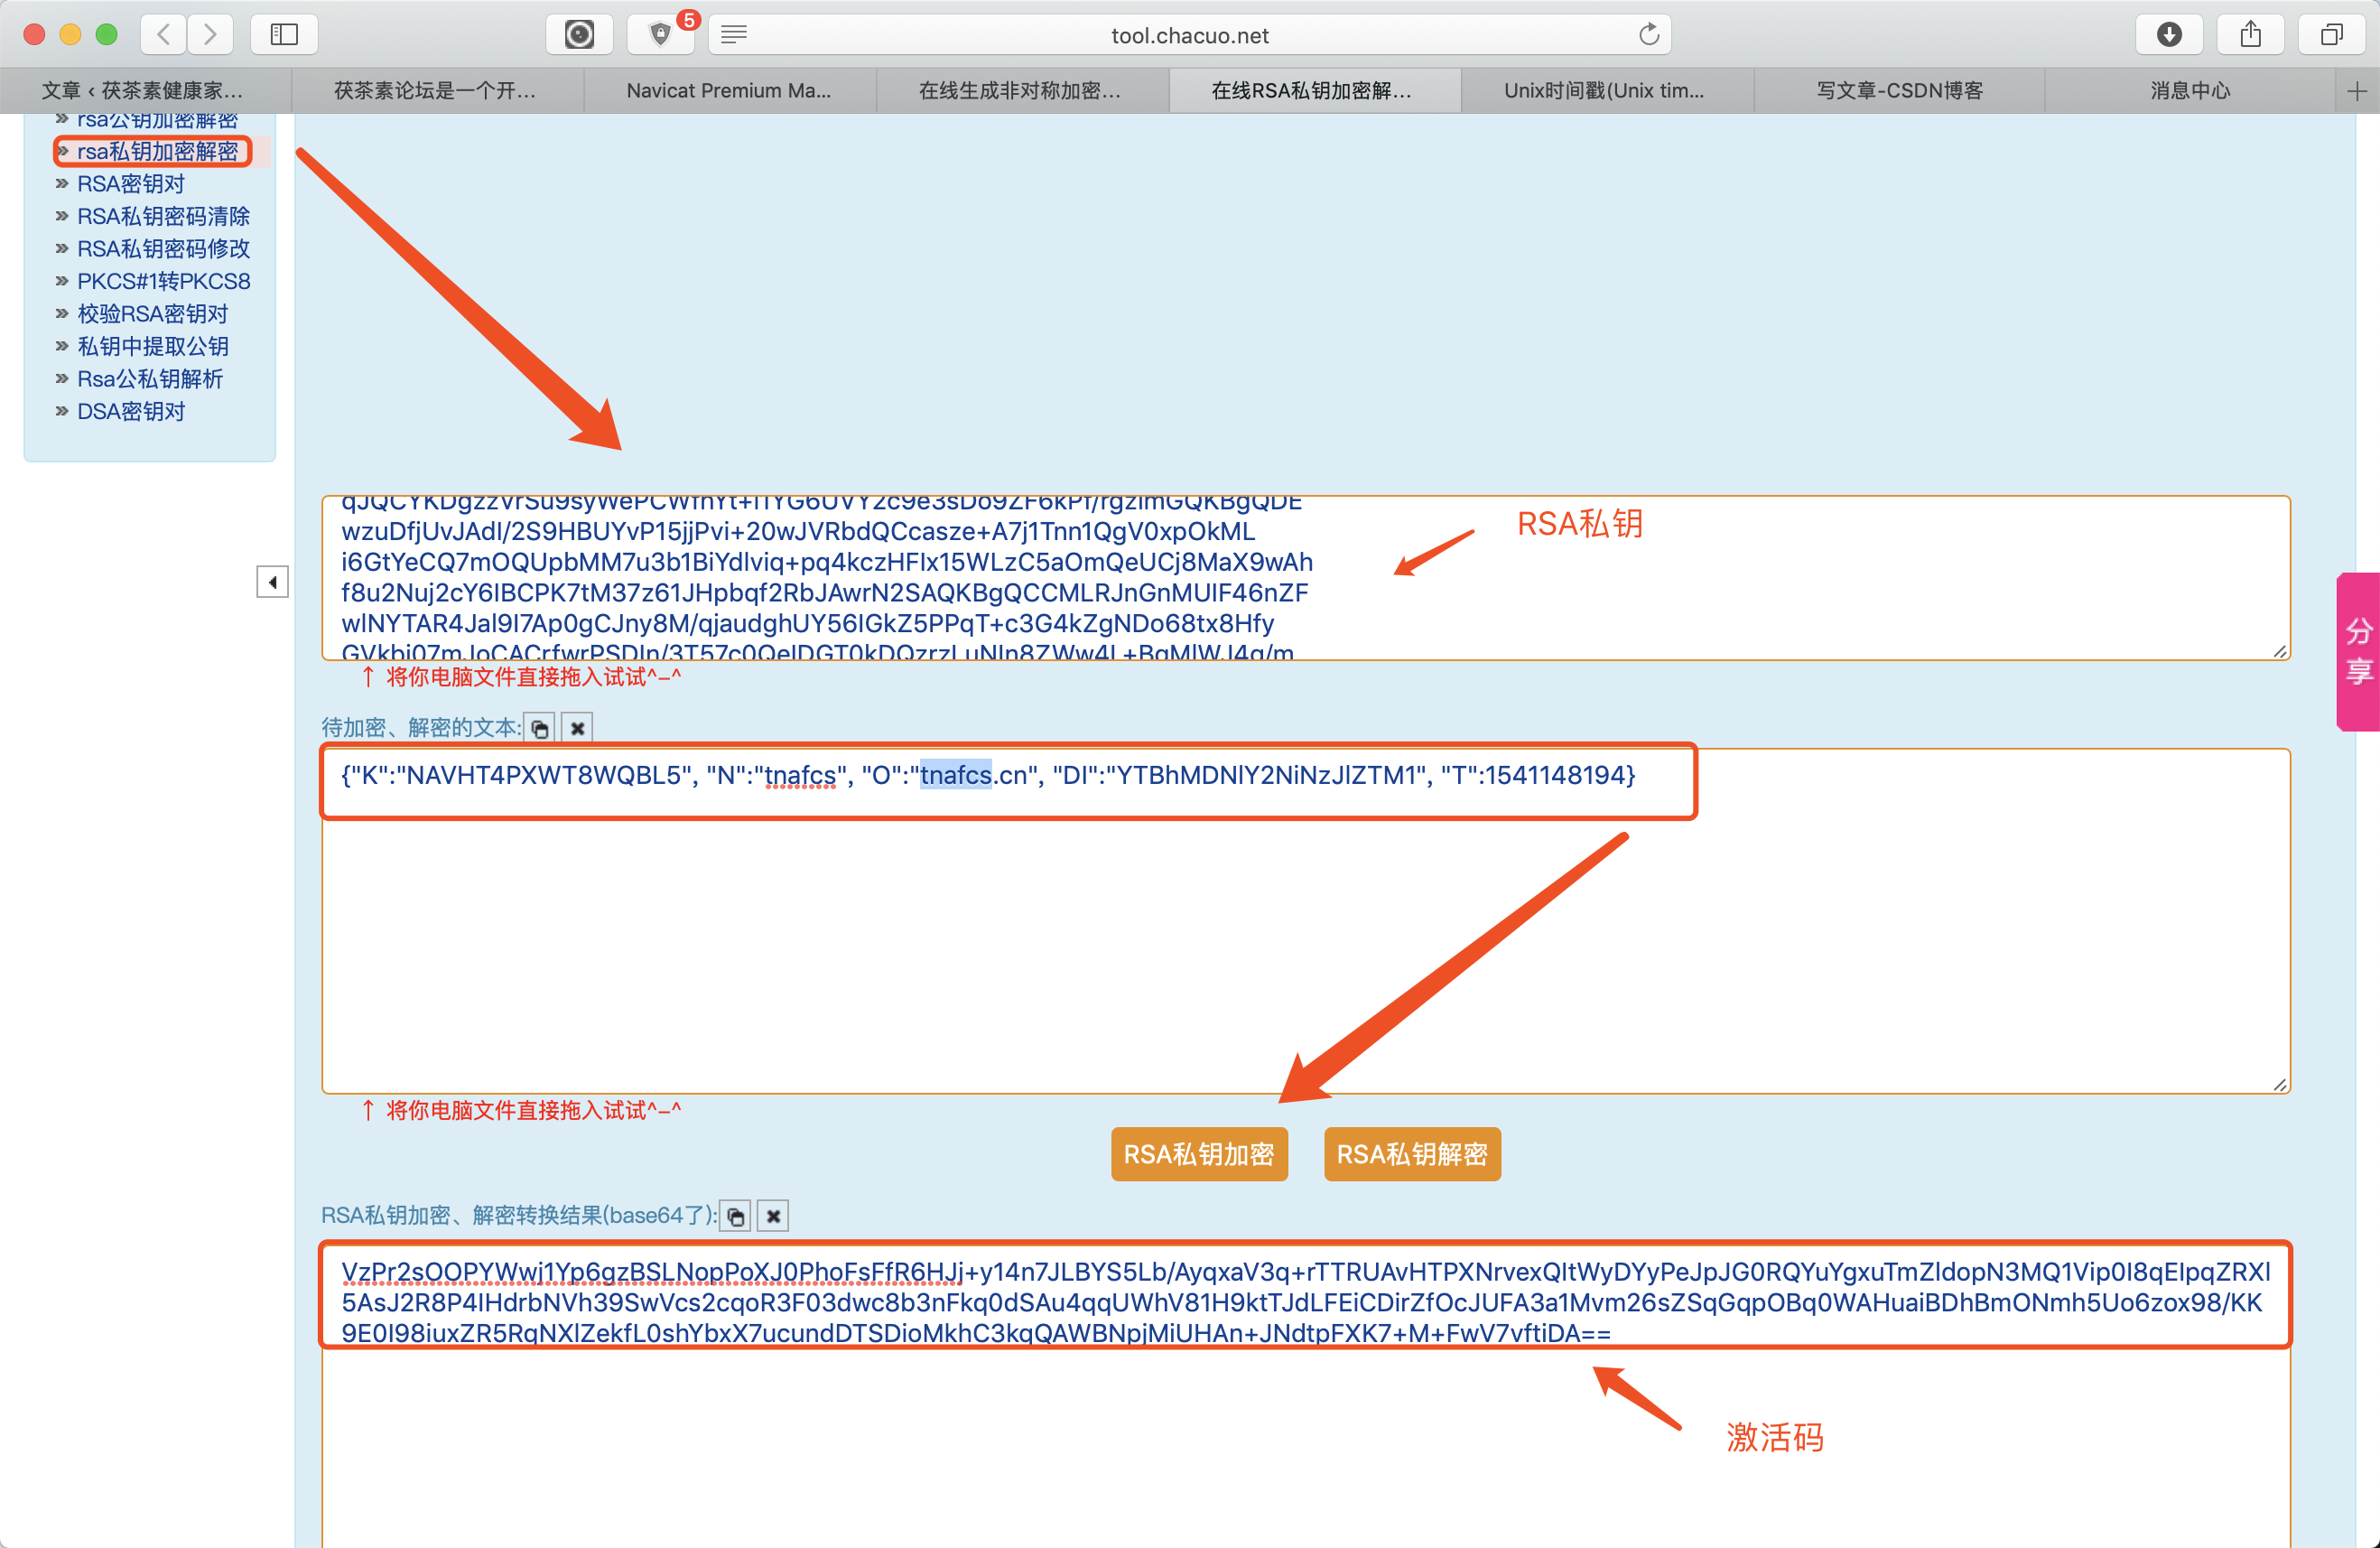
Task: Open DSA密钥对 sidebar link
Action: tap(131, 412)
